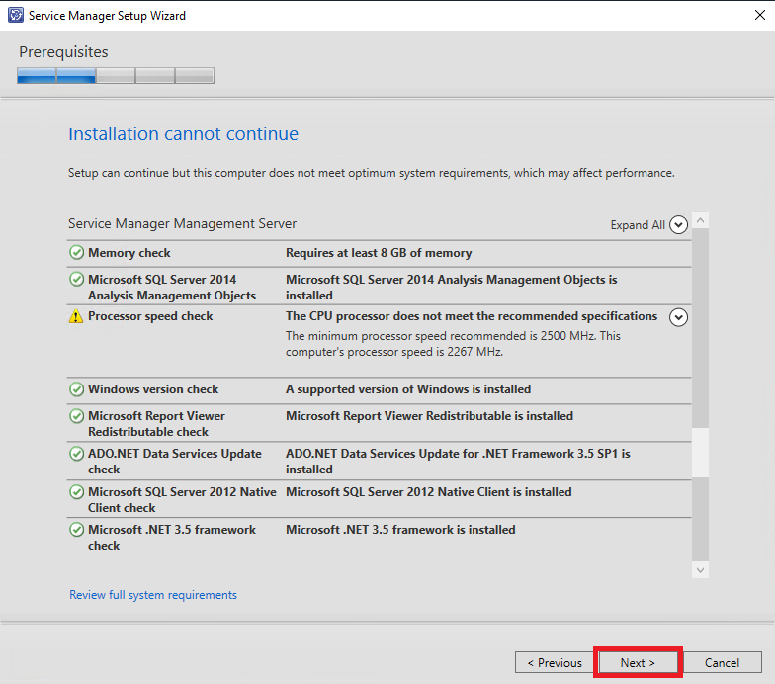The height and width of the screenshot is (684, 775).
Task: Collapse the Processor speed check details chevron
Action: click(678, 317)
